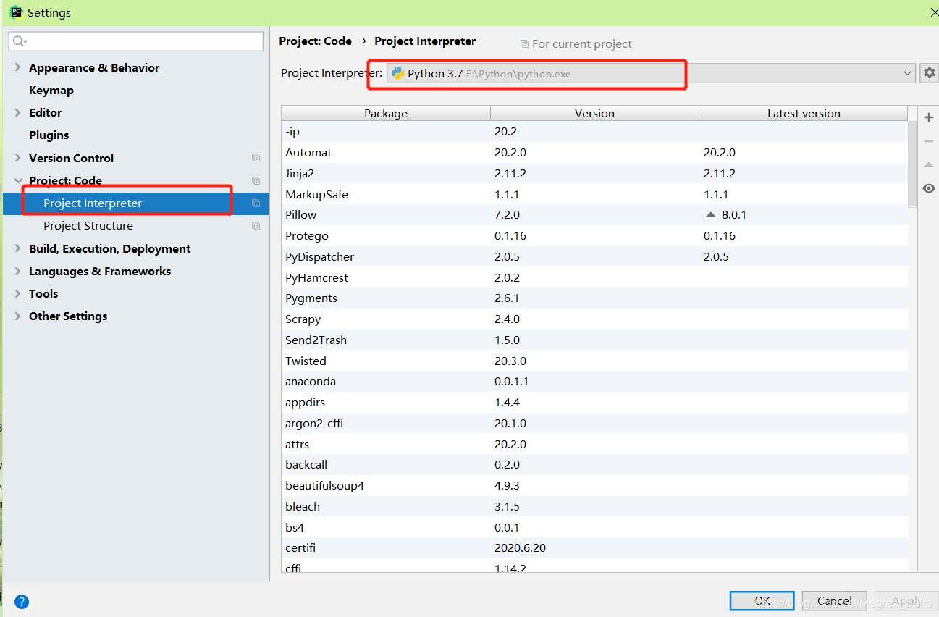Sort by the Version column header
This screenshot has width=939, height=617.
click(x=594, y=113)
